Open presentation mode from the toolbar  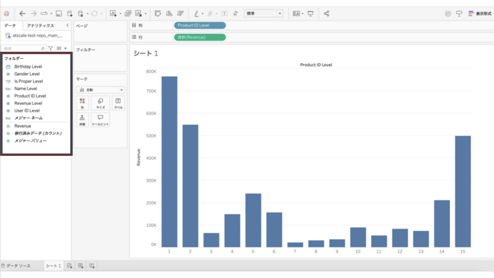click(310, 14)
